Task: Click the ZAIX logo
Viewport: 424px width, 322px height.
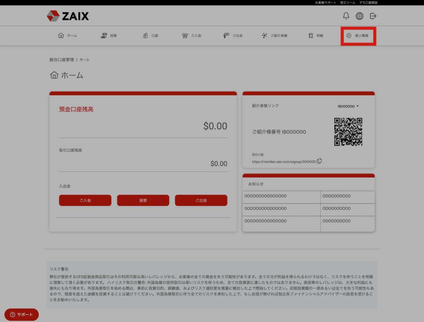Action: 67,16
